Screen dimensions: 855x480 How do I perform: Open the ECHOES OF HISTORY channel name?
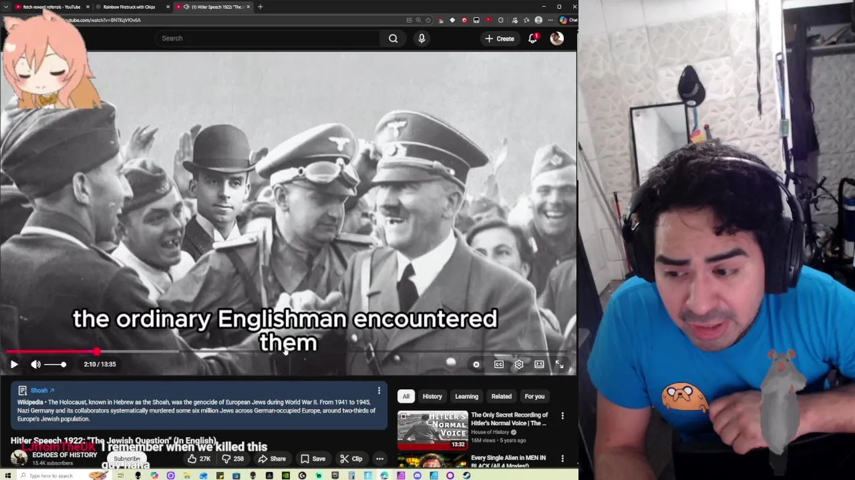[x=65, y=455]
